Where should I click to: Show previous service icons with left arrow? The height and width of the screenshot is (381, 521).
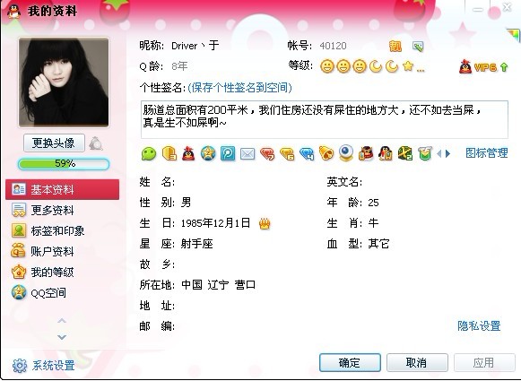(439, 153)
